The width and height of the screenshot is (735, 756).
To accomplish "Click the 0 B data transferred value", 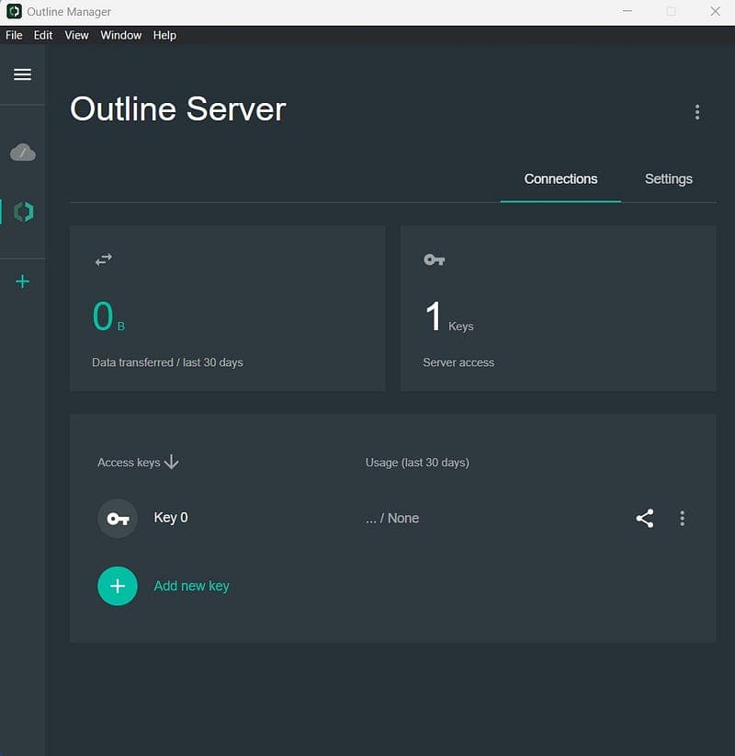I will pyautogui.click(x=108, y=316).
